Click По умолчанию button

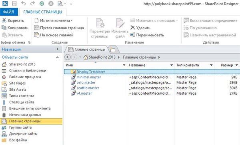pos(200,28)
